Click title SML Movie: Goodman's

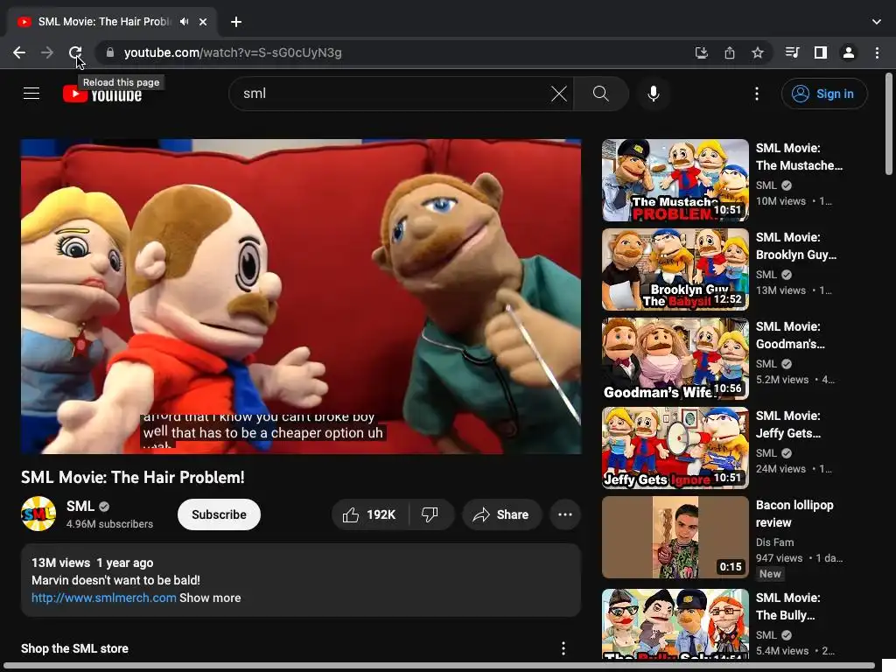click(x=790, y=335)
